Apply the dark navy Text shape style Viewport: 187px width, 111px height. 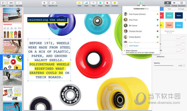point(179,15)
